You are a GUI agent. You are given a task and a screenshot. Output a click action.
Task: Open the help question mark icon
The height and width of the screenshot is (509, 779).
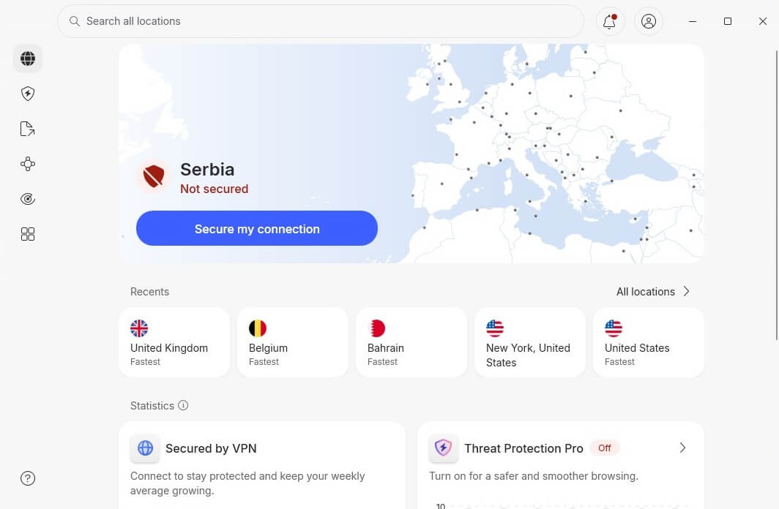coord(28,478)
